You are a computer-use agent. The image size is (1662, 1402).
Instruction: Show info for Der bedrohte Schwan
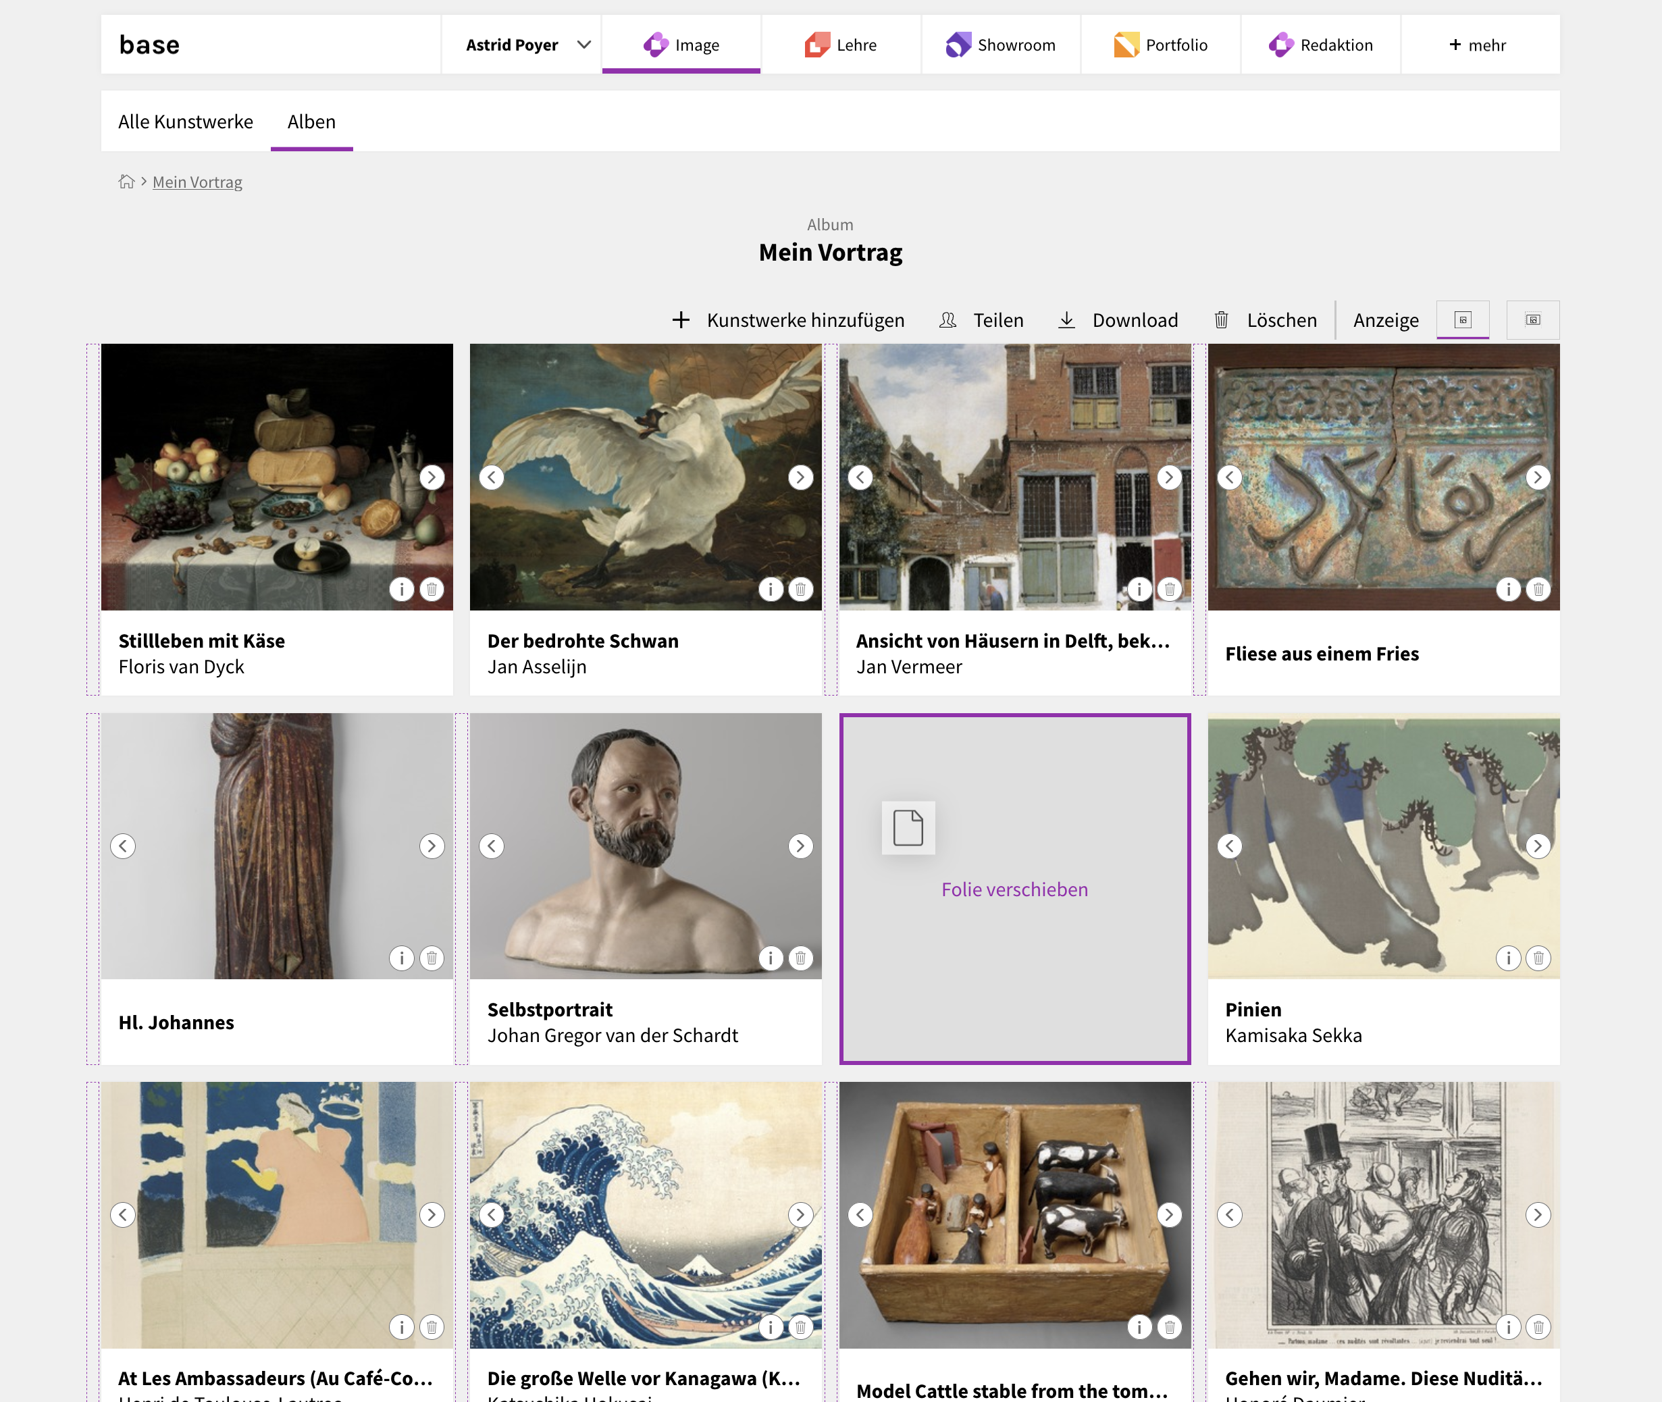pos(770,589)
